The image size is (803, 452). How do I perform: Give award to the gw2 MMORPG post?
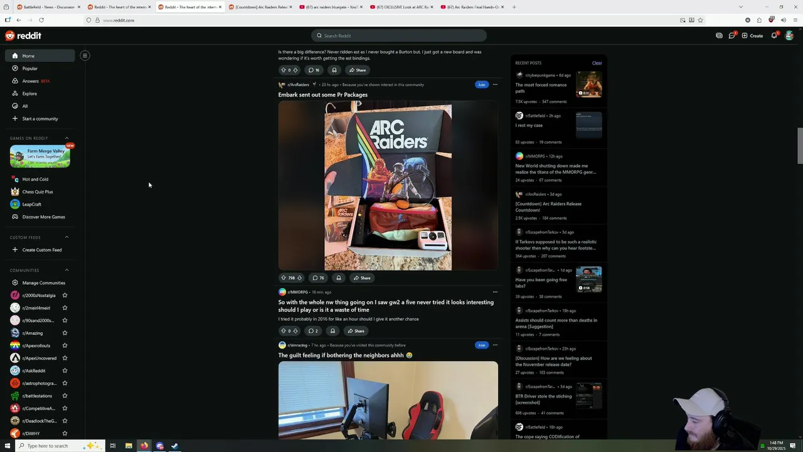pos(332,331)
